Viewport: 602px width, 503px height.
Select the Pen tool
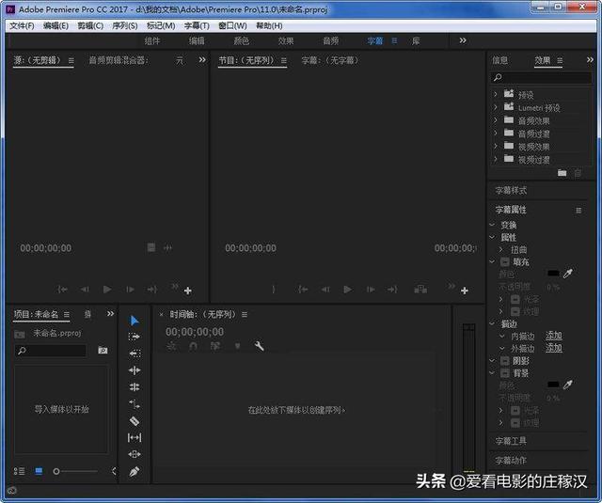(135, 471)
